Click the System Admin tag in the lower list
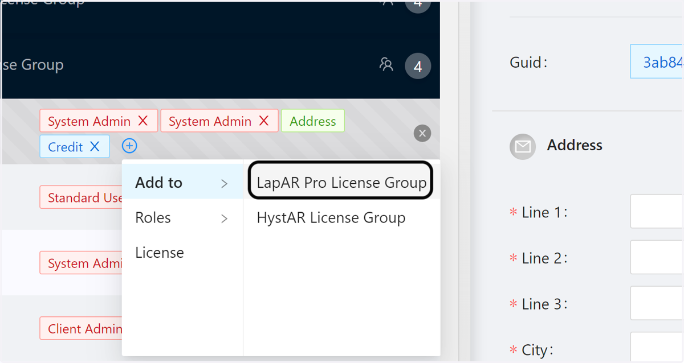Image resolution: width=684 pixels, height=363 pixels. (81, 263)
